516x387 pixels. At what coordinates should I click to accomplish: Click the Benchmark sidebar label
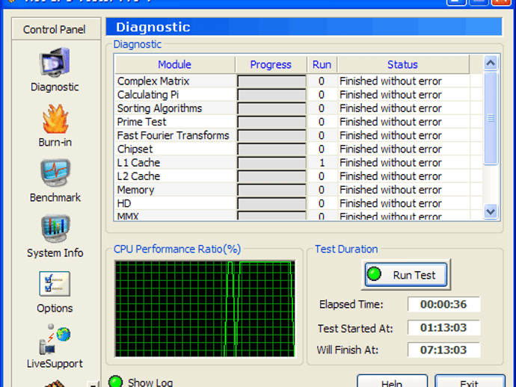point(55,197)
